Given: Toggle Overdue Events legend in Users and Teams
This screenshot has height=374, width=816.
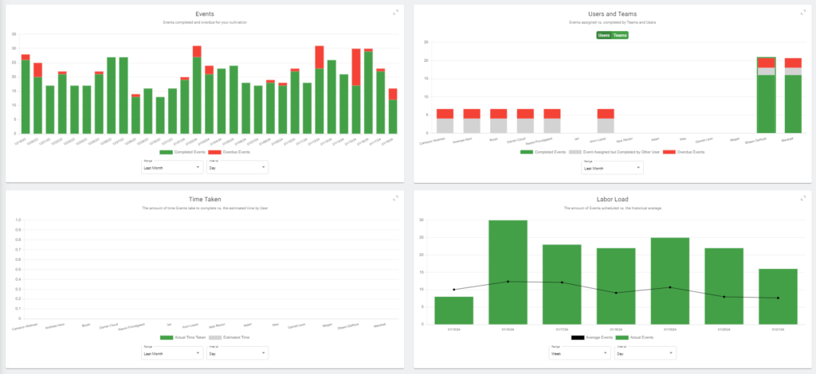Looking at the screenshot, I should click(x=683, y=152).
